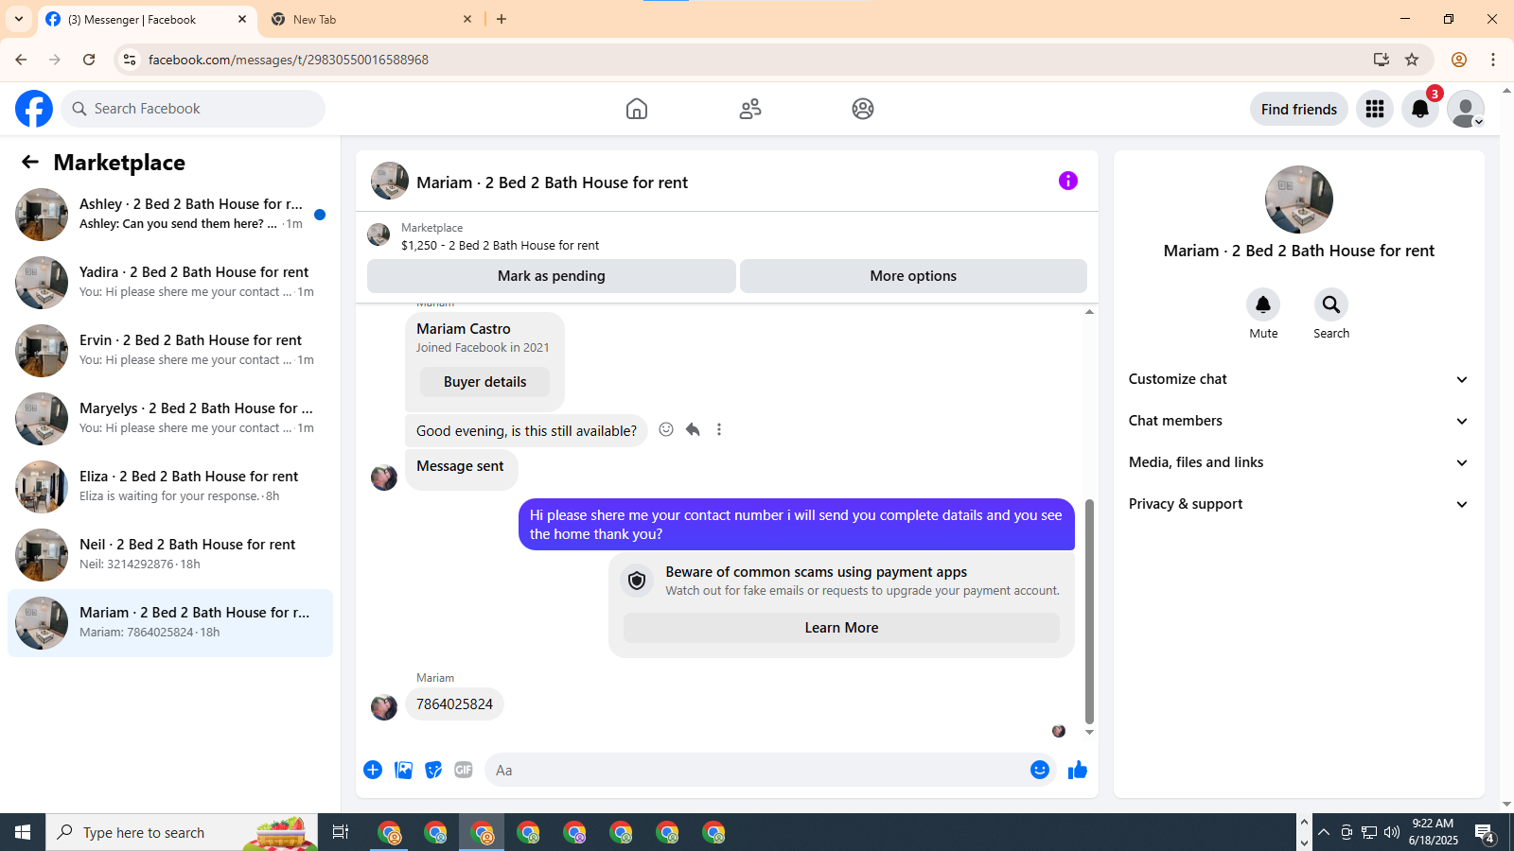The width and height of the screenshot is (1514, 851).
Task: Select the Mariam conversation in the list
Action: click(170, 623)
